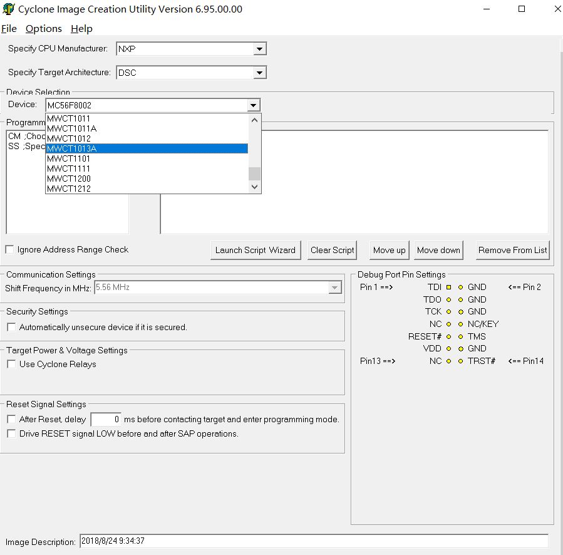Open CPU Manufacturer dropdown showing NXP
Screen dimensions: 563x555
point(259,49)
